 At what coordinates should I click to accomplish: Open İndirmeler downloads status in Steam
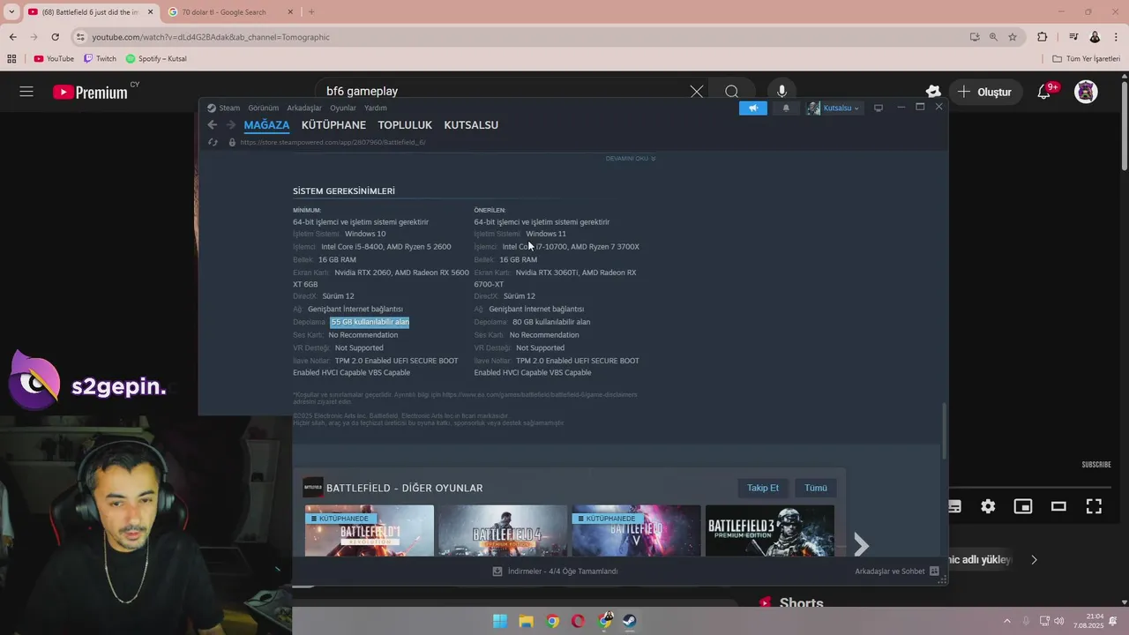(x=556, y=571)
